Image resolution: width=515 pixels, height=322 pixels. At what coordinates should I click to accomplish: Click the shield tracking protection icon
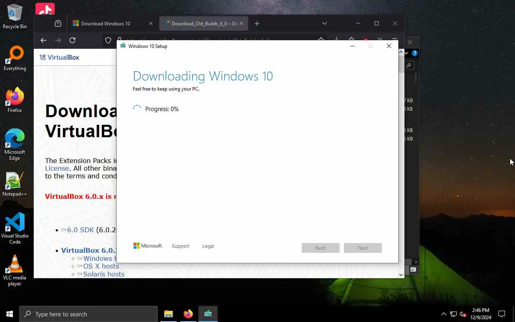tap(108, 40)
